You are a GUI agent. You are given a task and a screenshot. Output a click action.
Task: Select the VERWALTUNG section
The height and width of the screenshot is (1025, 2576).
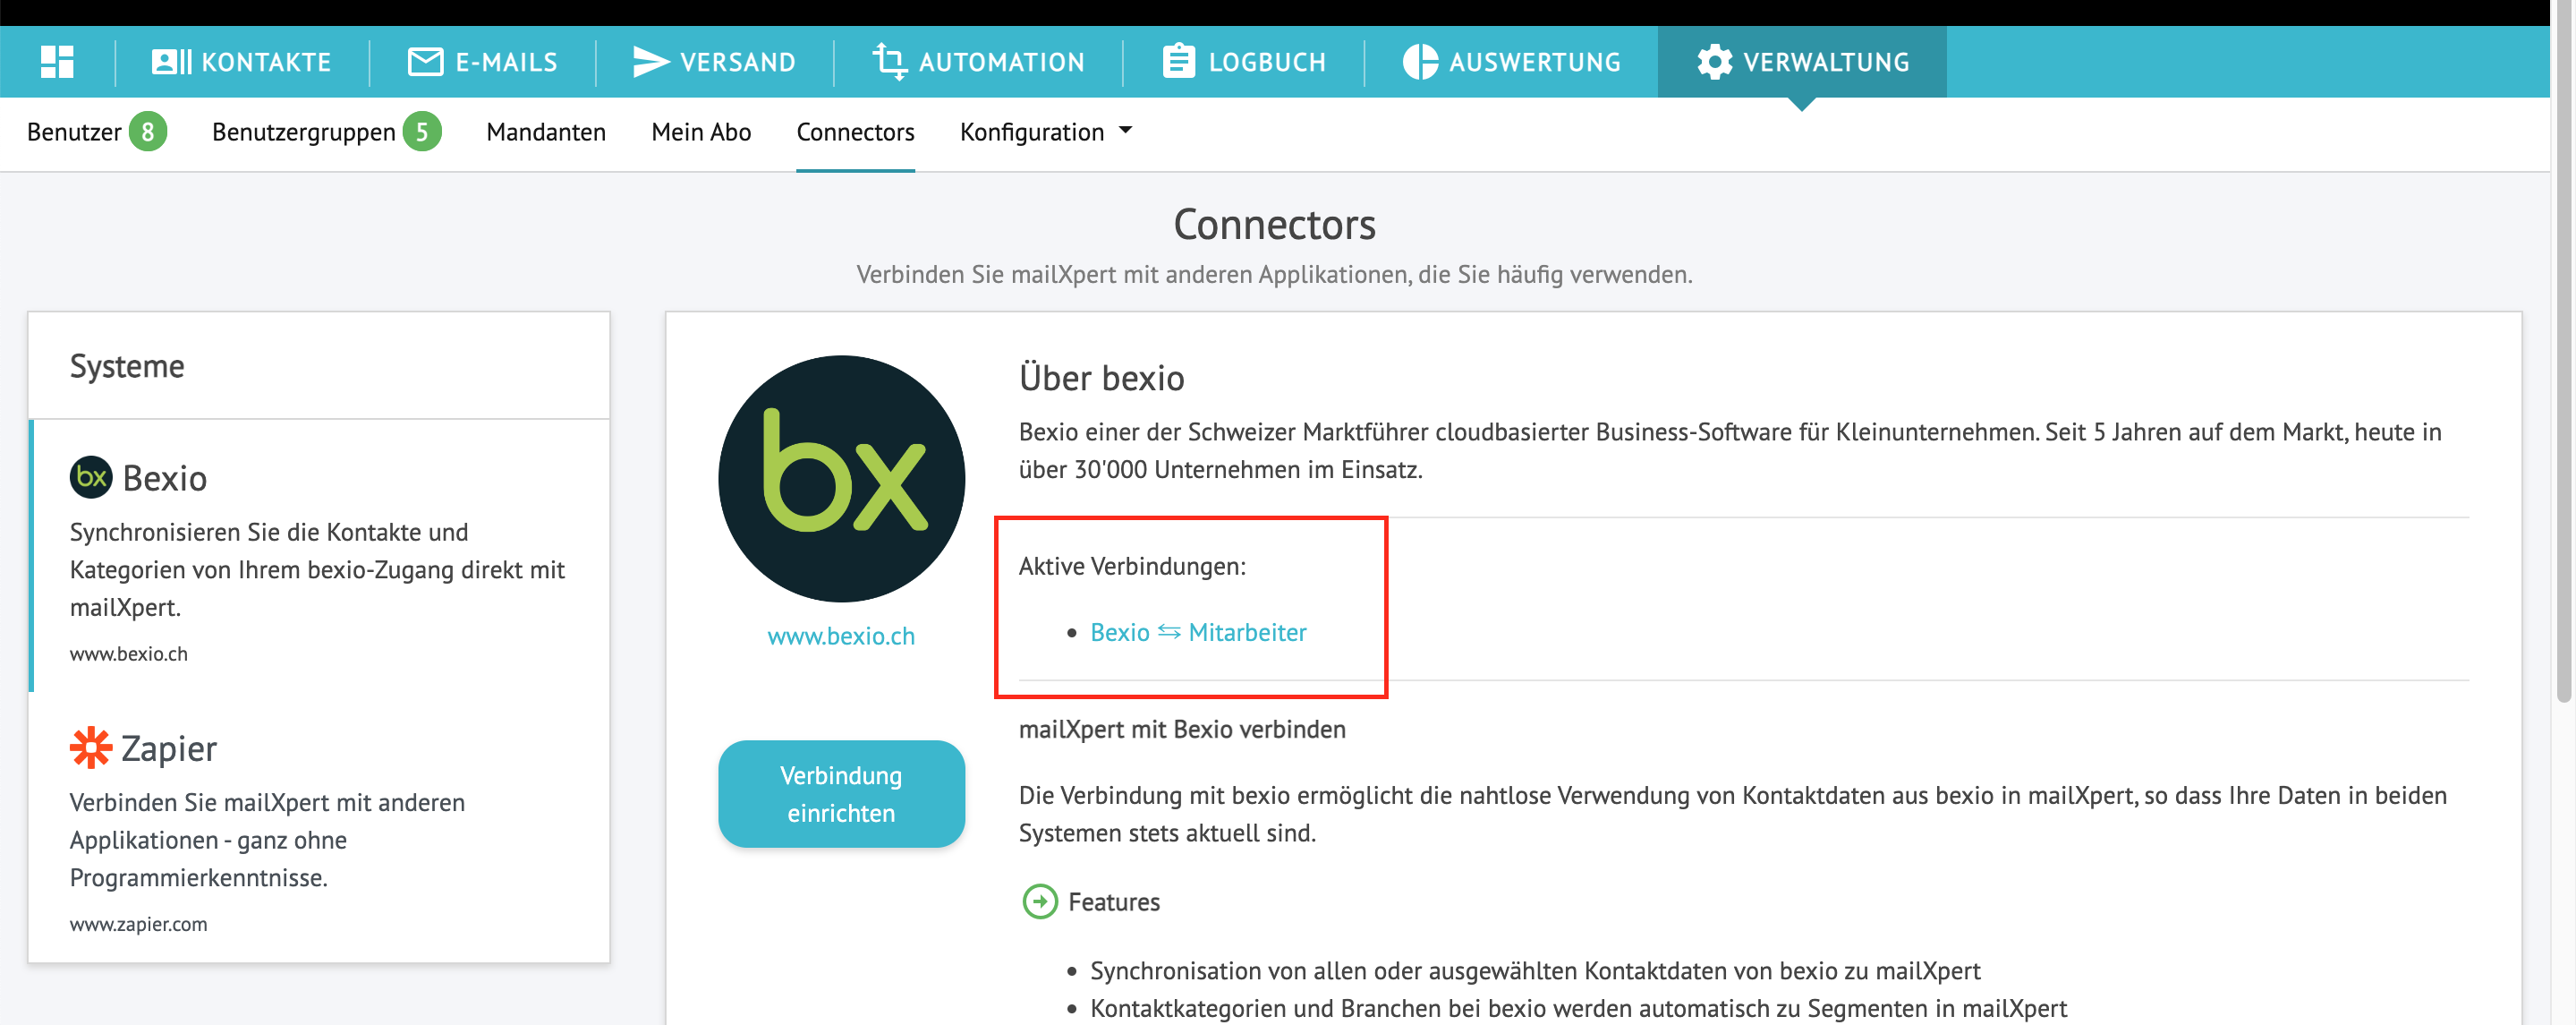(1802, 62)
